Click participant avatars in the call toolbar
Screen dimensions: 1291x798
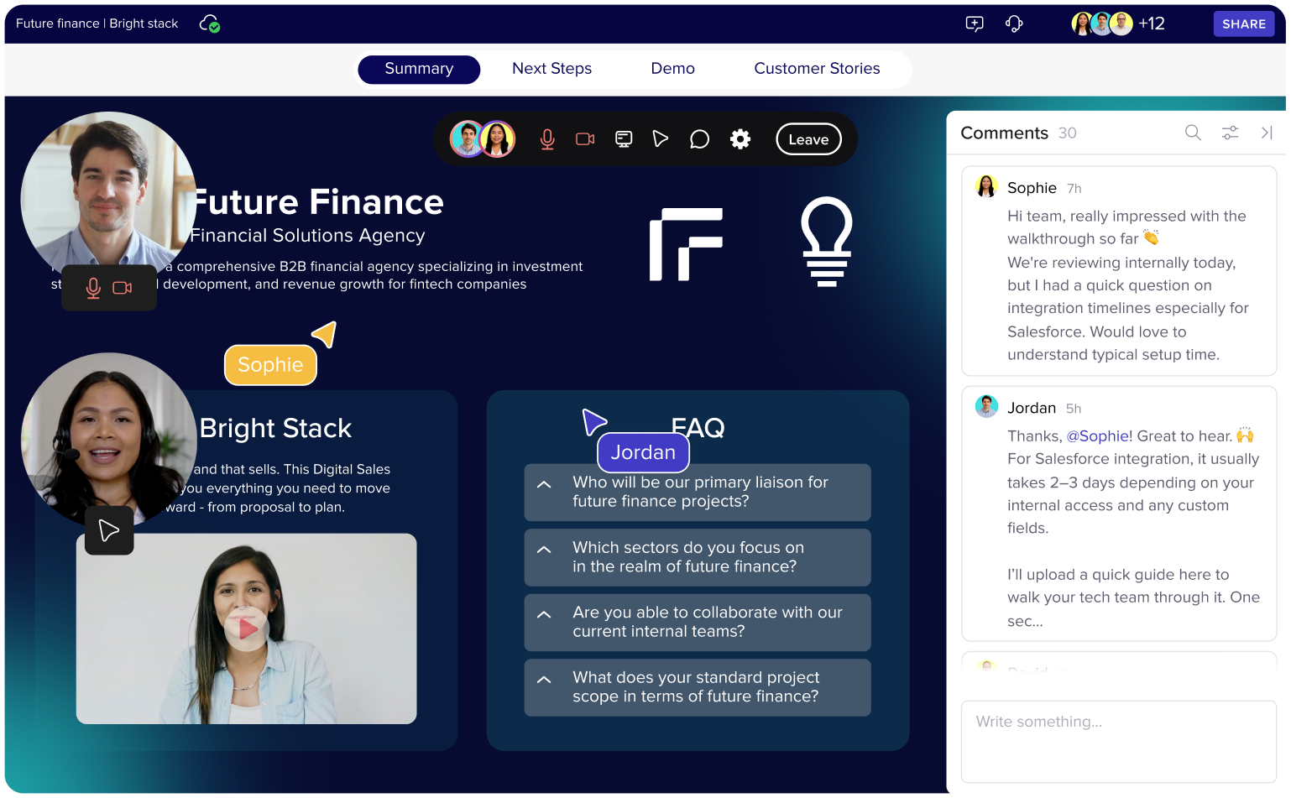(483, 139)
